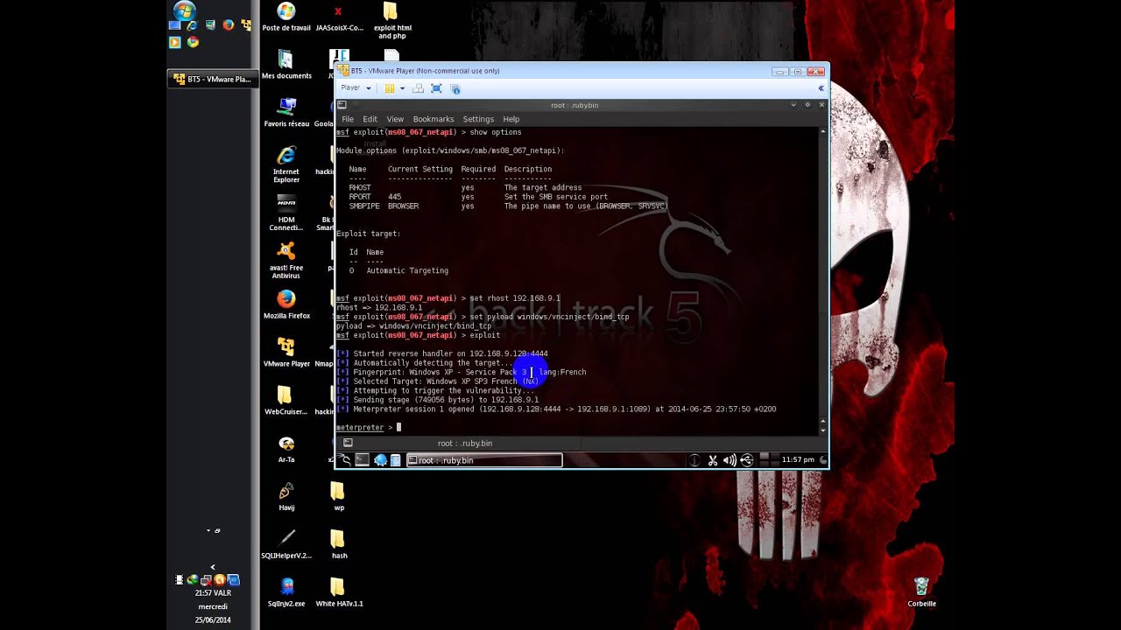Click the yellow VMware suspend/pause icon

click(390, 88)
